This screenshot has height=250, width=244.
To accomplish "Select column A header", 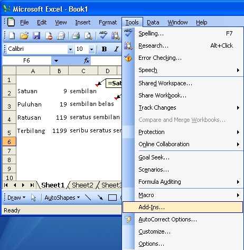I will click(x=33, y=71).
